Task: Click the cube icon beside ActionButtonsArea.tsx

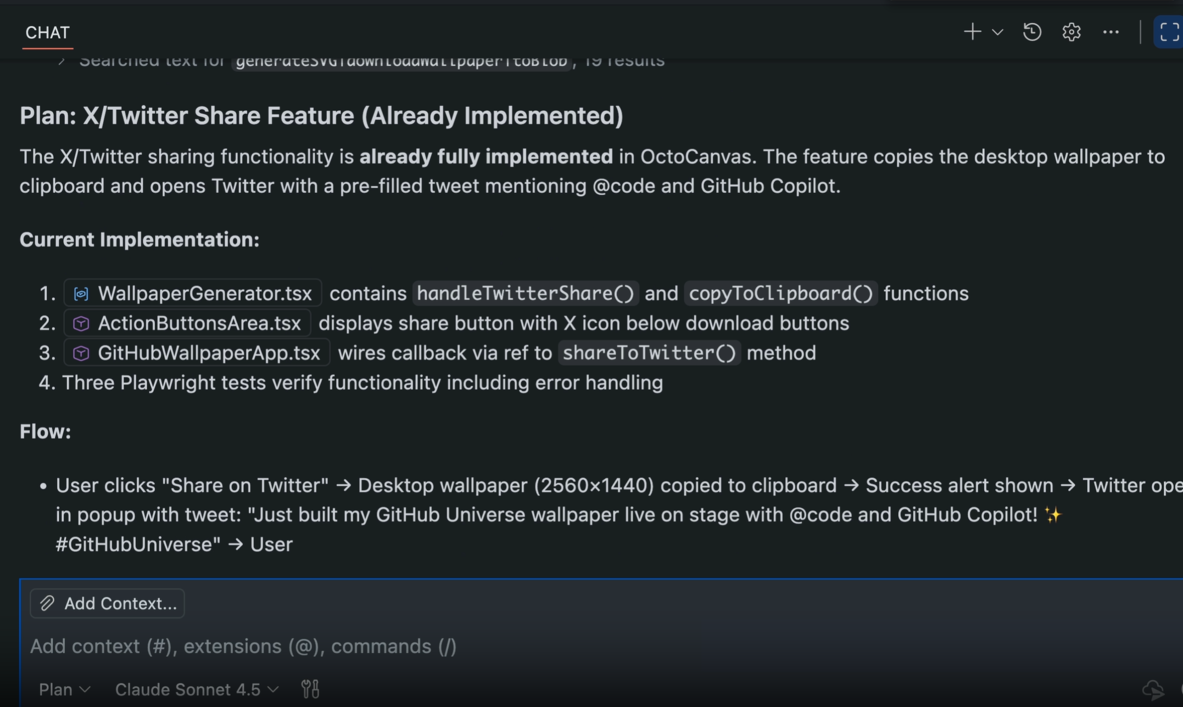Action: pyautogui.click(x=81, y=323)
